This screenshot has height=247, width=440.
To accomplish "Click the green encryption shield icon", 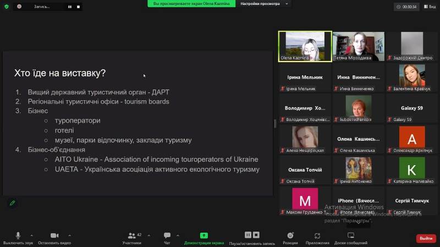I will coord(7,7).
